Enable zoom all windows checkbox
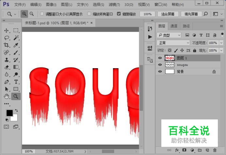Screen dimensions: 226x155 [89, 14]
